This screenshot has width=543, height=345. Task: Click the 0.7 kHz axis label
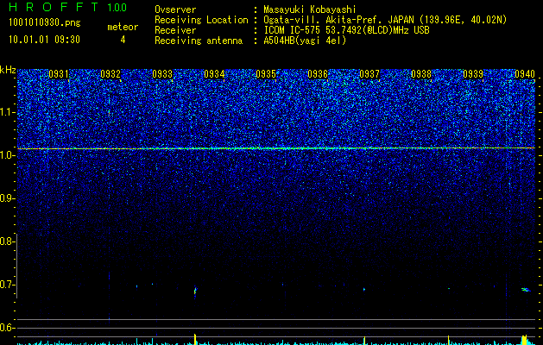[x=6, y=285]
